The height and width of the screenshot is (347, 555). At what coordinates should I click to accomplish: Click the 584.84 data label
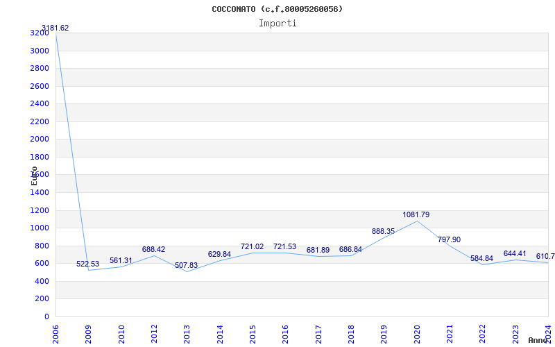tap(481, 258)
